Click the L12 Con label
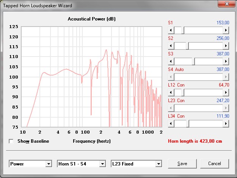The width and height of the screenshot is (237, 178). [x=176, y=85]
